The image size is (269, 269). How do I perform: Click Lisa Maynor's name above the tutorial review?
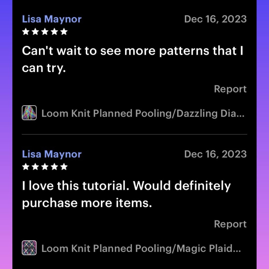point(52,154)
